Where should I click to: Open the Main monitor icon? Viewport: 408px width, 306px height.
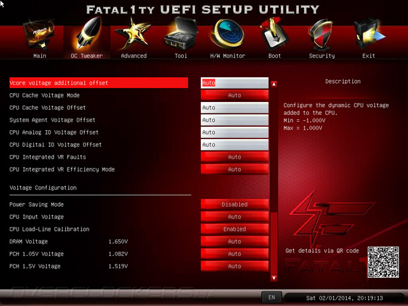click(40, 34)
